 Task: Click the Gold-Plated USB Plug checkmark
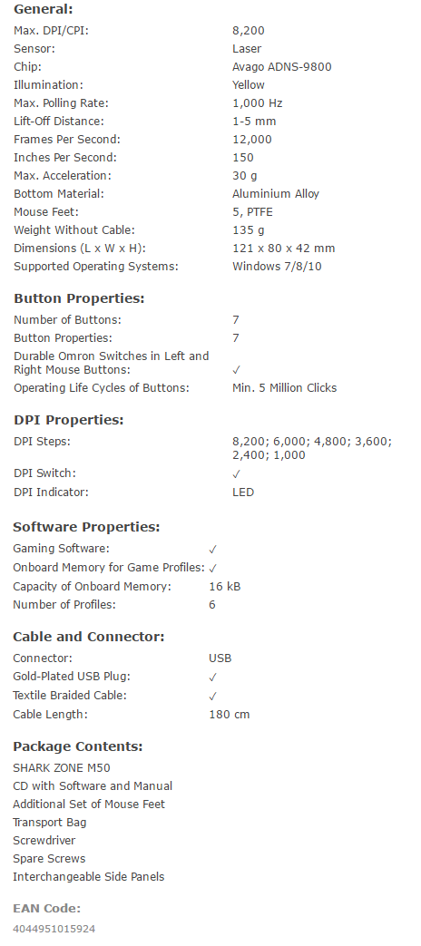click(213, 677)
